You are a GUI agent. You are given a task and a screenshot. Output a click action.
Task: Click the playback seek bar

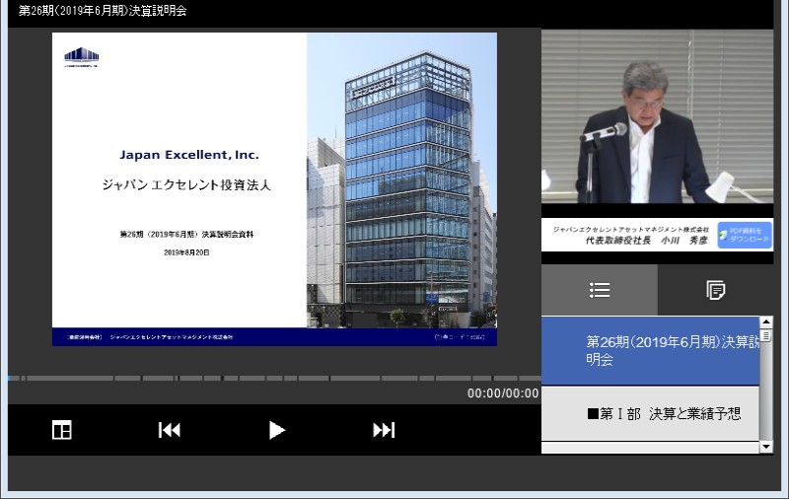point(275,378)
